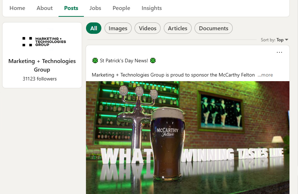Viewport: 298px width, 194px height.
Task: Switch to the About tab
Action: 45,8
